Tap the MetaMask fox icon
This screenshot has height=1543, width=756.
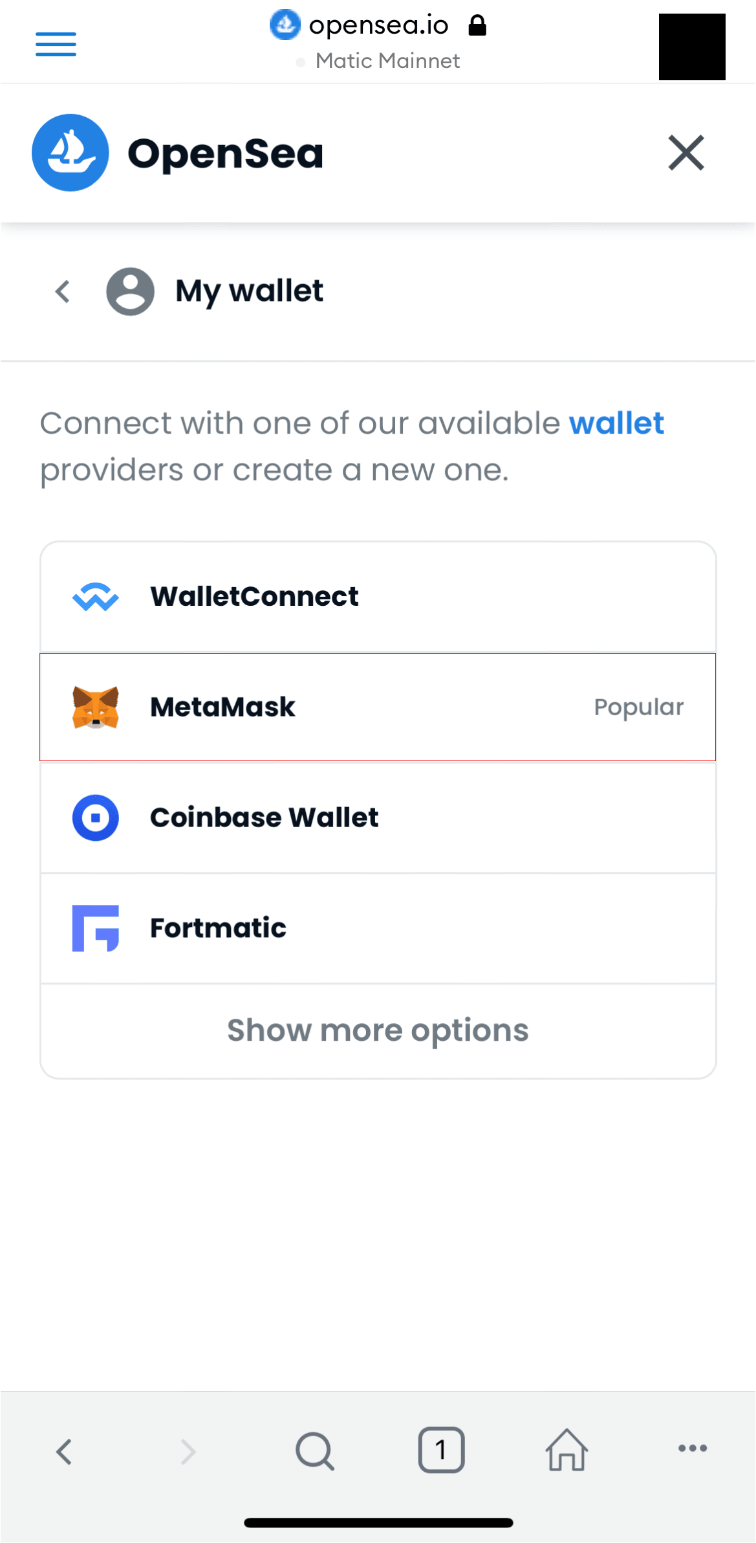click(96, 707)
